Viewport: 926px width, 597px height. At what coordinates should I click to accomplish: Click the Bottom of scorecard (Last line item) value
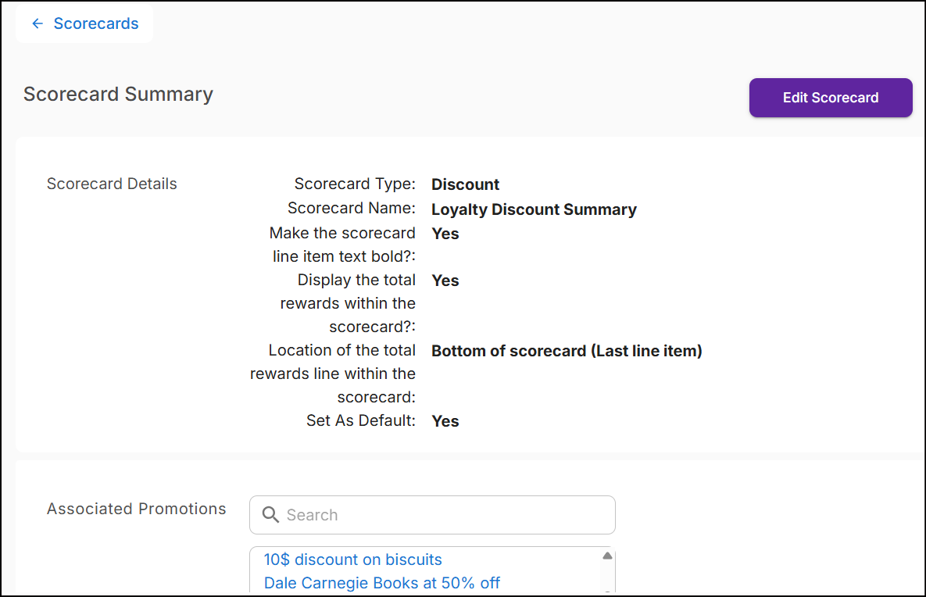coord(567,351)
